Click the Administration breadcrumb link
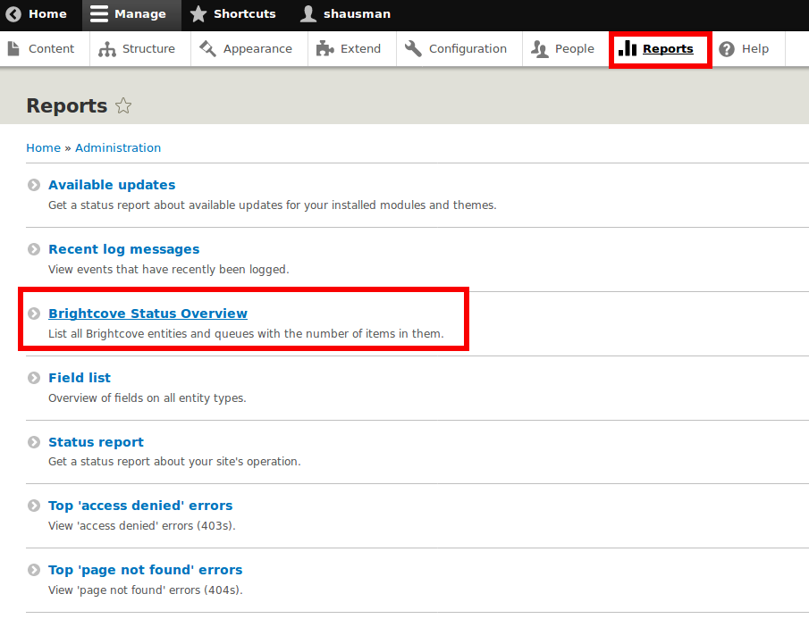This screenshot has height=619, width=809. click(x=117, y=147)
